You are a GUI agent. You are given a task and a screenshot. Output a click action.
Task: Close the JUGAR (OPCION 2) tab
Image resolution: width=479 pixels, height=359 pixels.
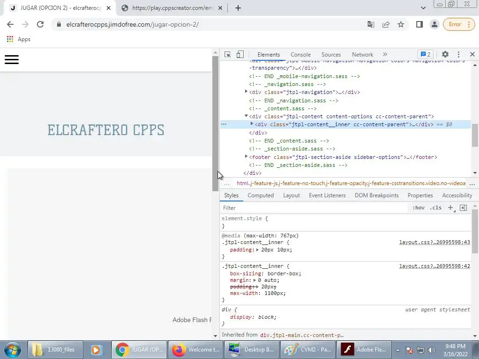(109, 8)
